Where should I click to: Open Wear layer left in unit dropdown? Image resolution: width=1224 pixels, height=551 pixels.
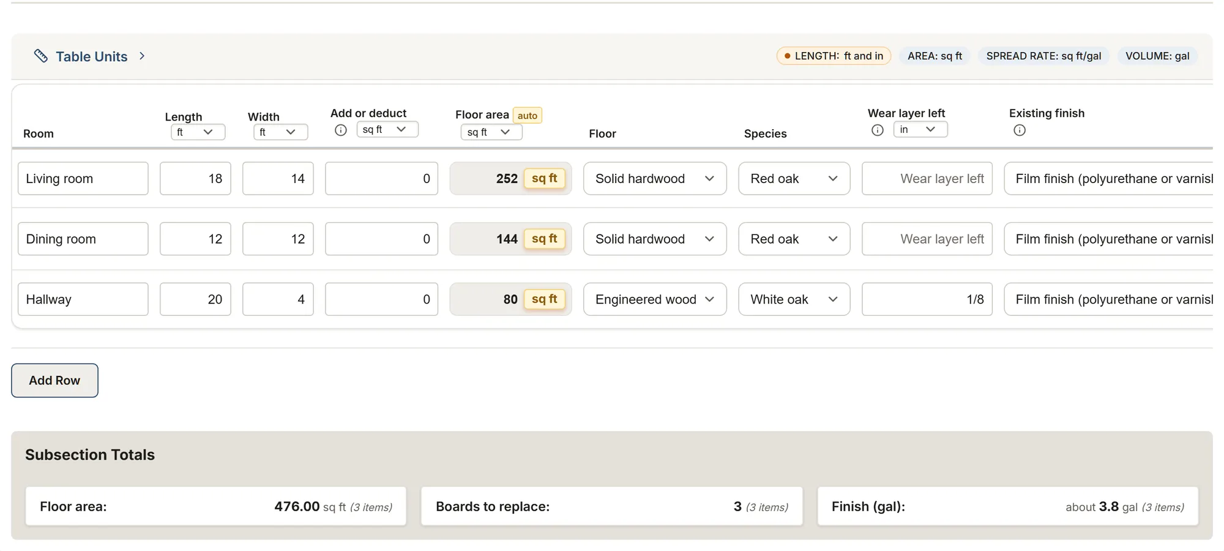pyautogui.click(x=920, y=129)
